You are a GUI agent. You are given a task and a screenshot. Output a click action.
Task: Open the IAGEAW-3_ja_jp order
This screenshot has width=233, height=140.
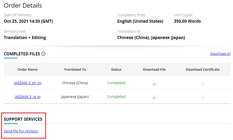click(x=28, y=97)
